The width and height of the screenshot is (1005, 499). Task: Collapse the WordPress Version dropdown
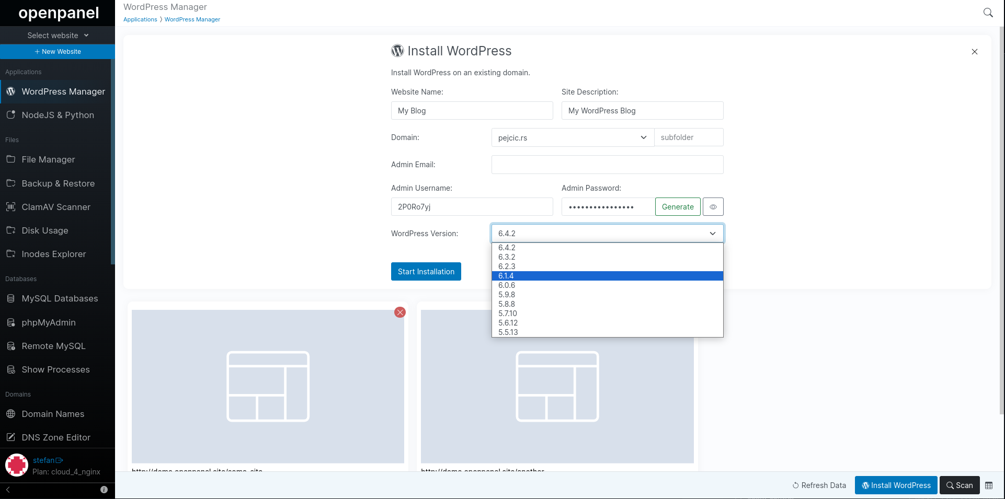click(607, 234)
